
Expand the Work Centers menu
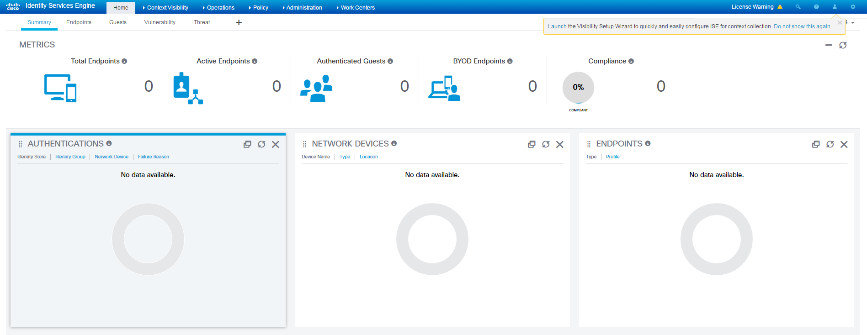point(356,8)
